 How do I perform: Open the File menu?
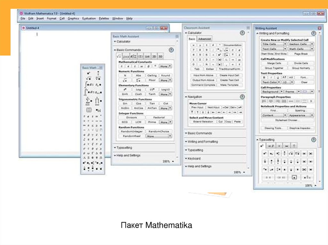(x=23, y=19)
